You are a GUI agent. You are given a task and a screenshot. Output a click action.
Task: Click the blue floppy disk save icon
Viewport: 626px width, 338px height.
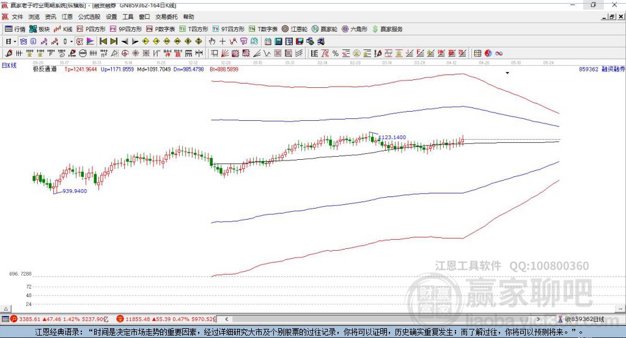coord(300,41)
